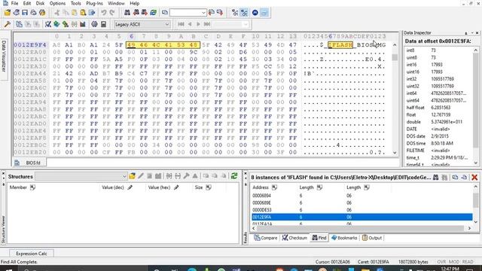
Task: Click the hammer tool icon in second toolbar
Action: pos(8,24)
